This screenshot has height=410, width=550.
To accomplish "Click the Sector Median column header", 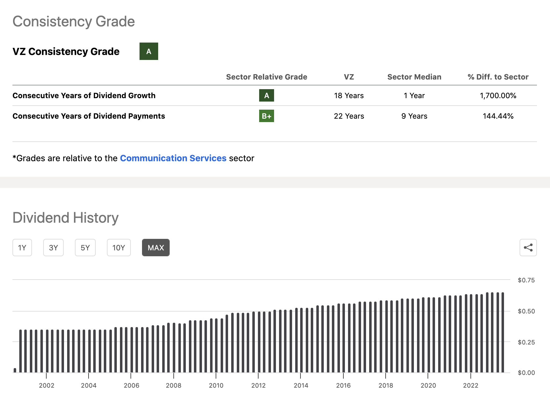I will 414,77.
